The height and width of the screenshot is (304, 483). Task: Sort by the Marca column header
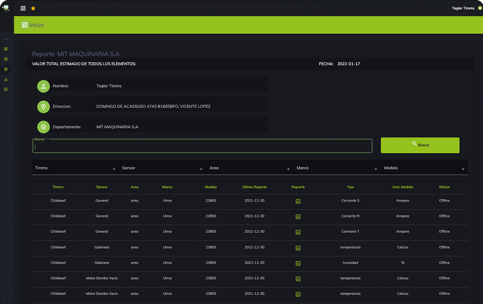click(167, 187)
